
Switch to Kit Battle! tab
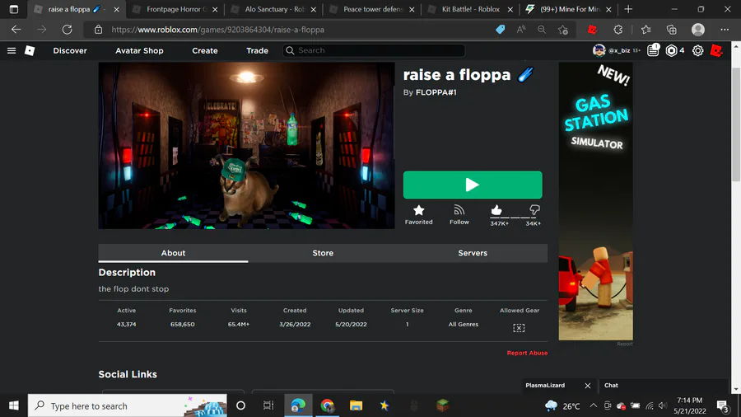[470, 9]
